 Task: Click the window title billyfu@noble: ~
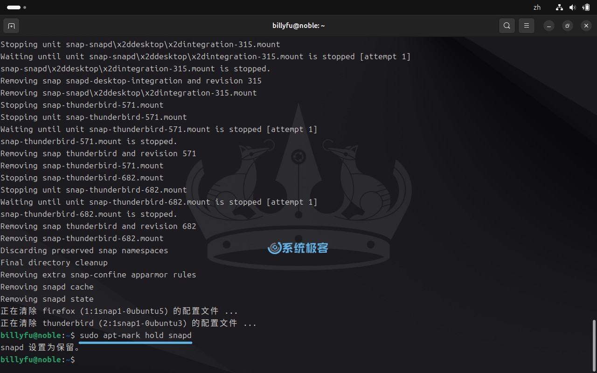pos(298,26)
